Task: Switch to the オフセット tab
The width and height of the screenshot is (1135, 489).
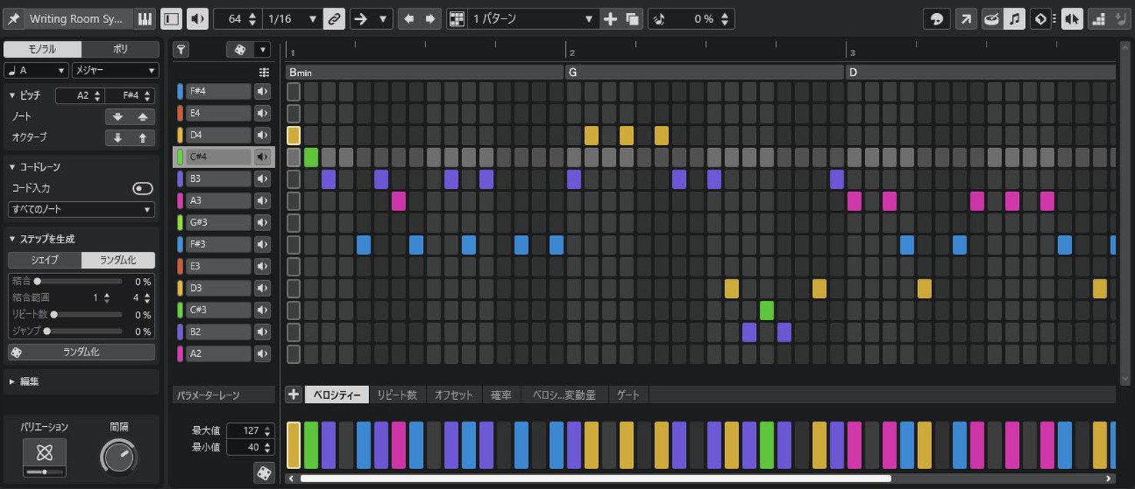Action: [454, 395]
